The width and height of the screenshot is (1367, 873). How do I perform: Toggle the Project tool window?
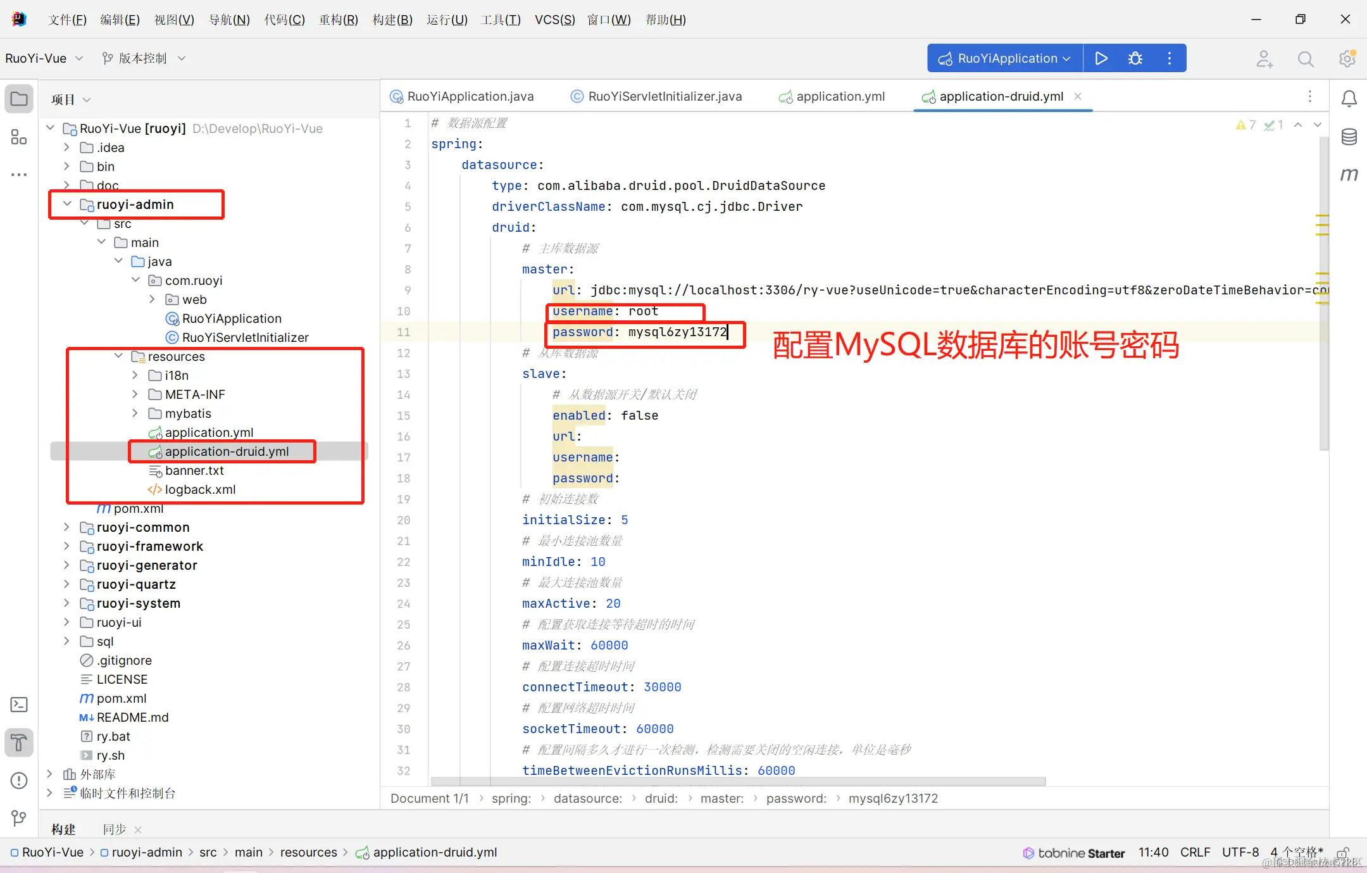[19, 99]
